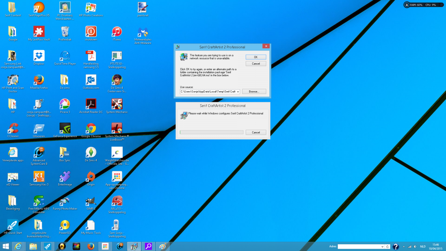This screenshot has height=251, width=446.
Task: Open the taskbar Adres bar dropdown arrow
Action: 382,247
